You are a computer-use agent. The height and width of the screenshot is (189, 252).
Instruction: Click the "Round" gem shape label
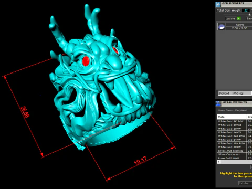(x=240, y=25)
